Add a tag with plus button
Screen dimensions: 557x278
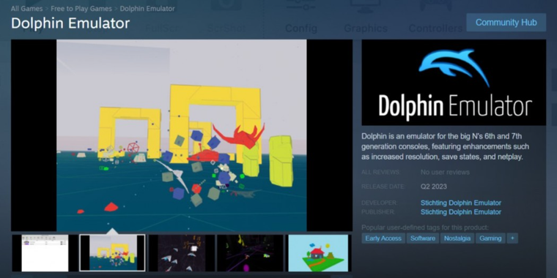pos(512,238)
